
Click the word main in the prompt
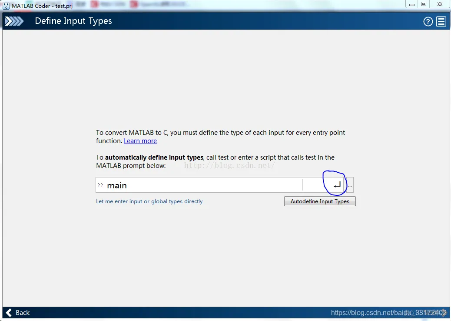pyautogui.click(x=117, y=185)
